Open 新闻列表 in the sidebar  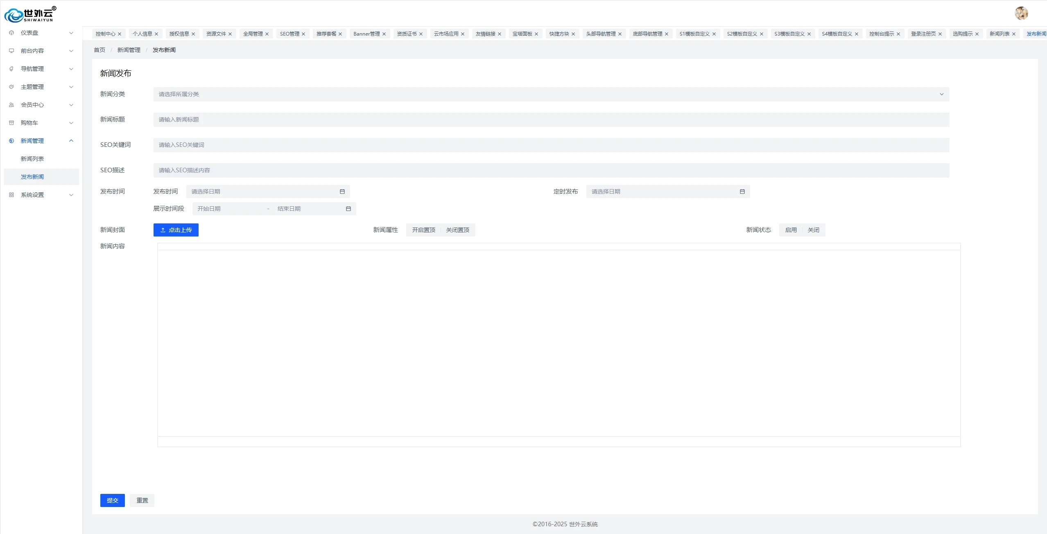click(x=32, y=159)
